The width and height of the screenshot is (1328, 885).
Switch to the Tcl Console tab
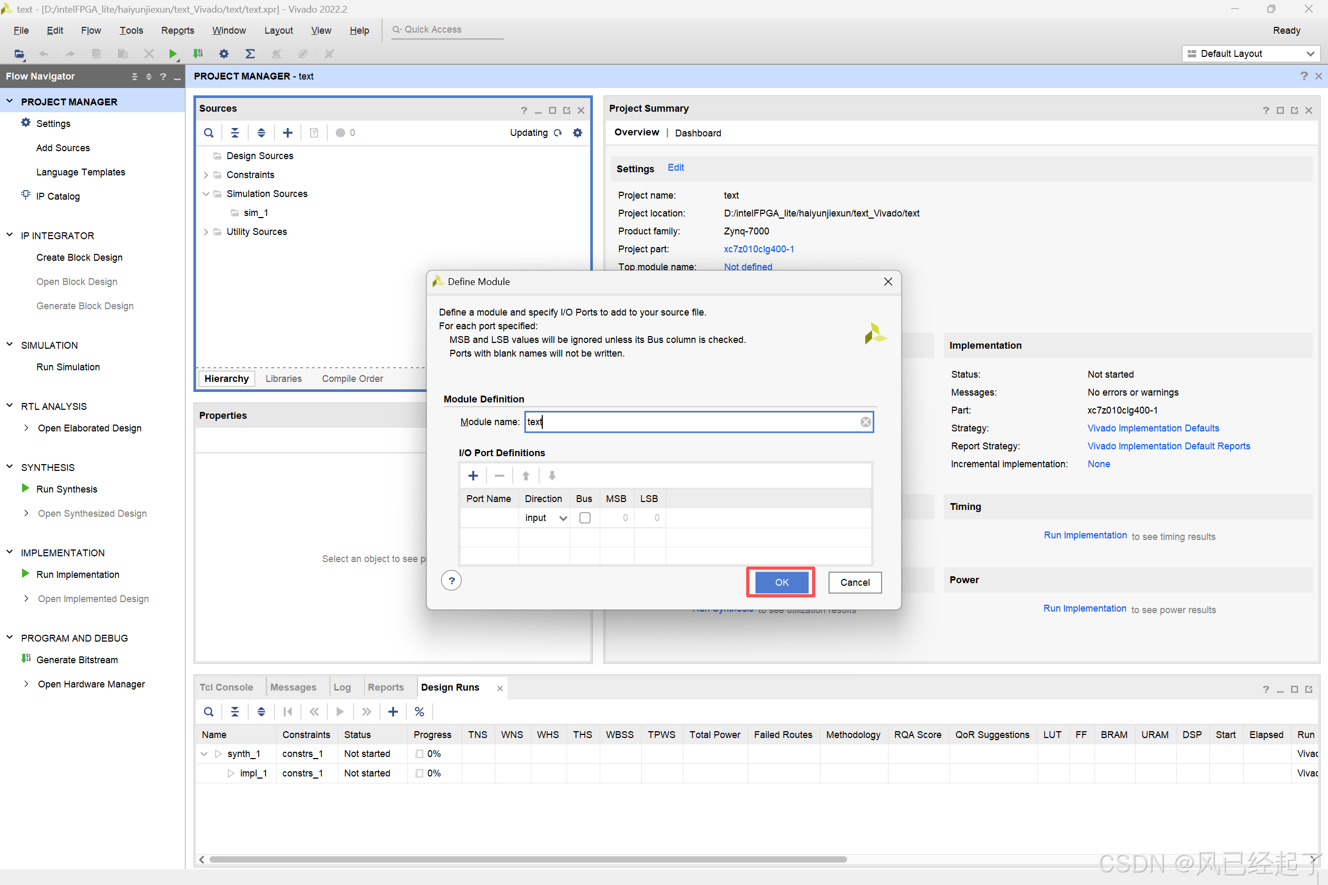pos(226,687)
